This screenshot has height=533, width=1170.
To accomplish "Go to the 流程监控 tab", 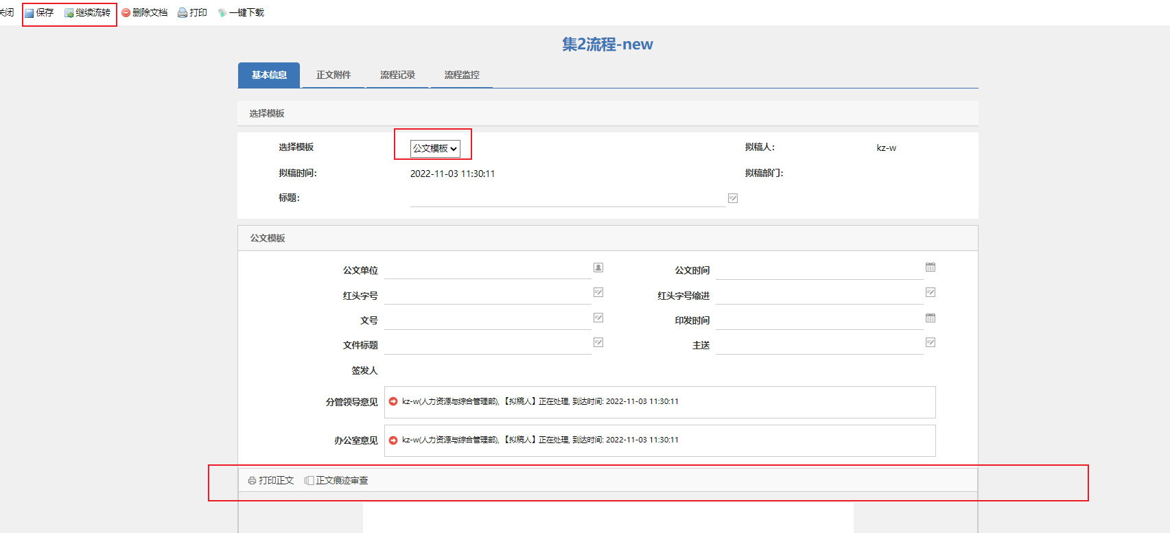I will [x=462, y=75].
